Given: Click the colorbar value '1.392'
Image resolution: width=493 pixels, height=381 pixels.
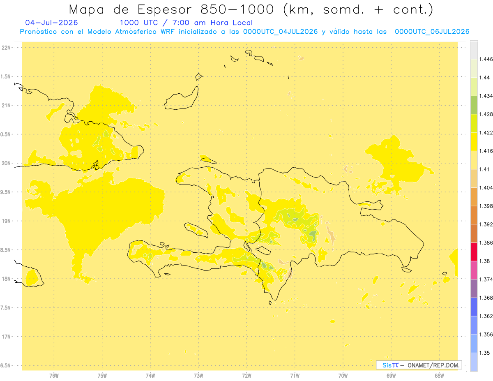Looking at the screenshot, I should [x=486, y=224].
